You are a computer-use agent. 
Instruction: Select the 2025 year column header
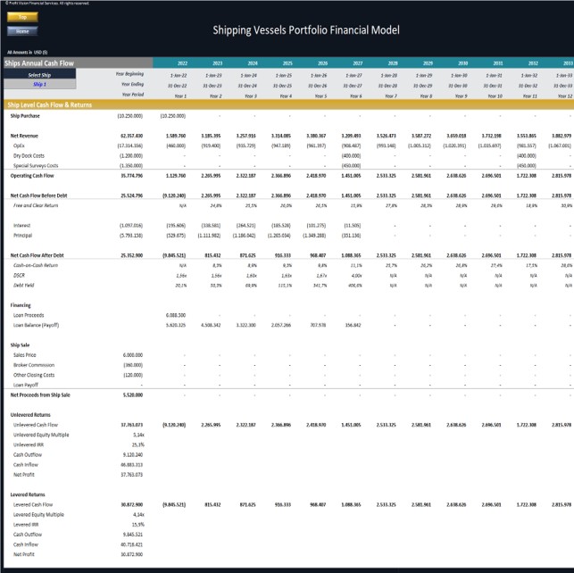287,63
